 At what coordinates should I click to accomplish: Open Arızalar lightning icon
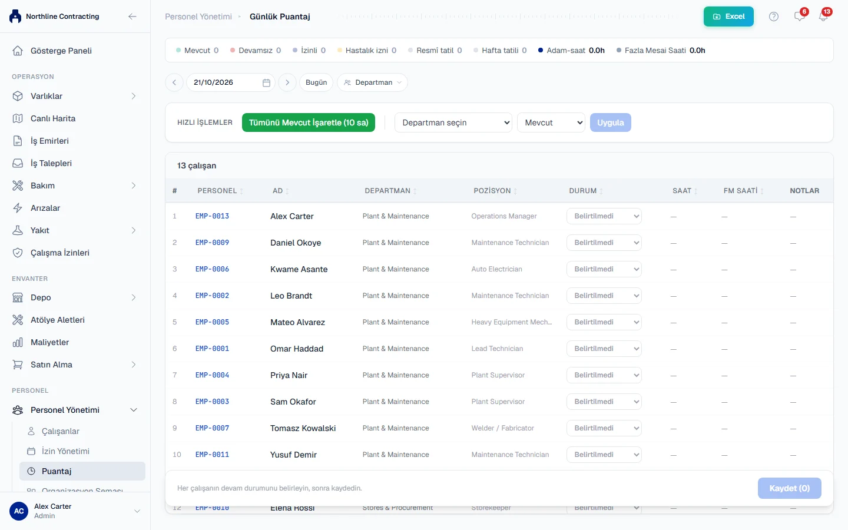[x=18, y=208]
